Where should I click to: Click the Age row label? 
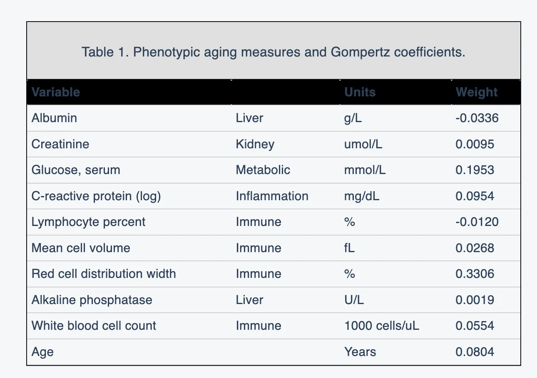42,352
